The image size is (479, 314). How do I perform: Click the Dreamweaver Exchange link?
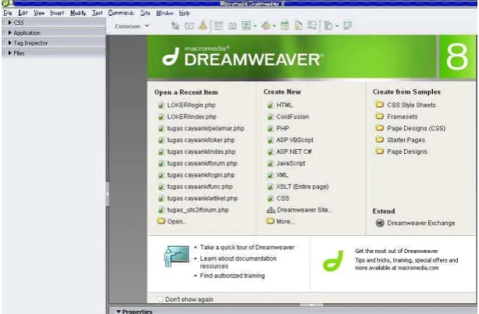click(x=421, y=223)
